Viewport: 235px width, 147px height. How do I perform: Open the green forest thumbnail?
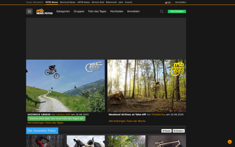click(127, 141)
